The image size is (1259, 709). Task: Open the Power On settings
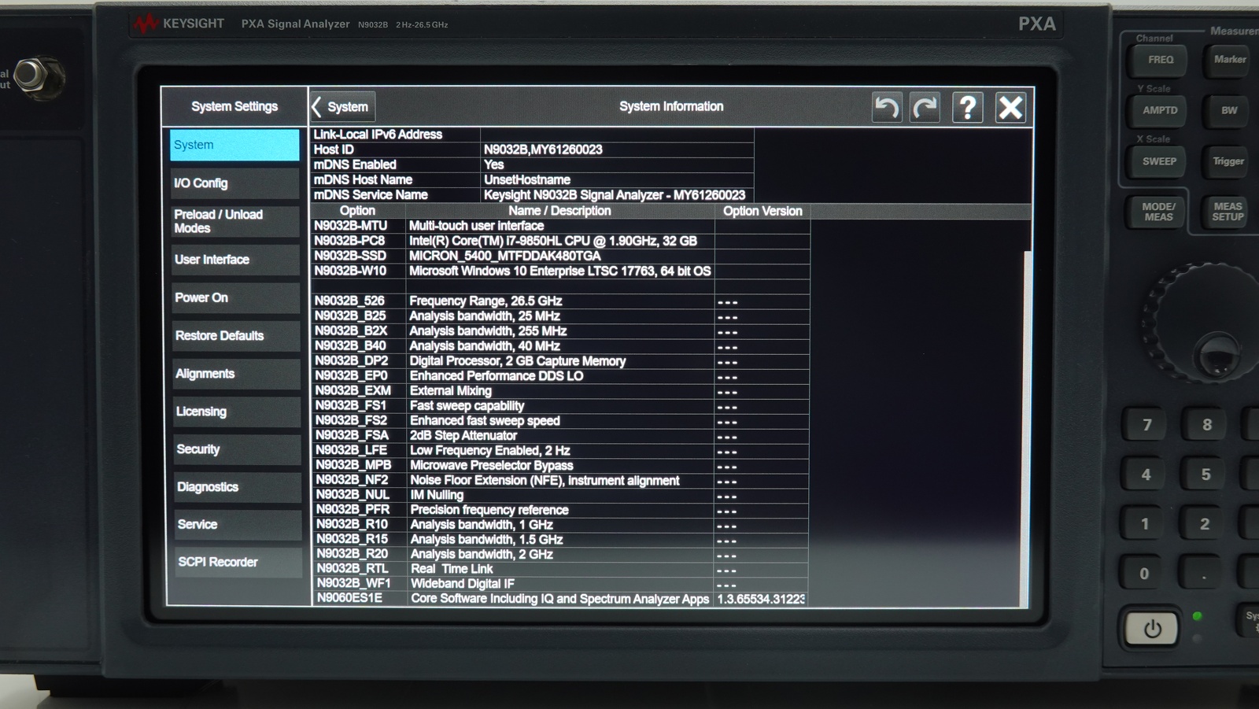[235, 297]
